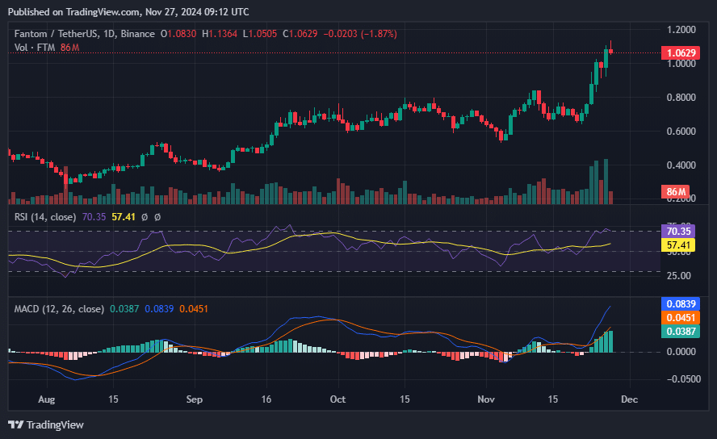Click the 0.8000 price axis label
The width and height of the screenshot is (717, 439).
click(x=681, y=98)
